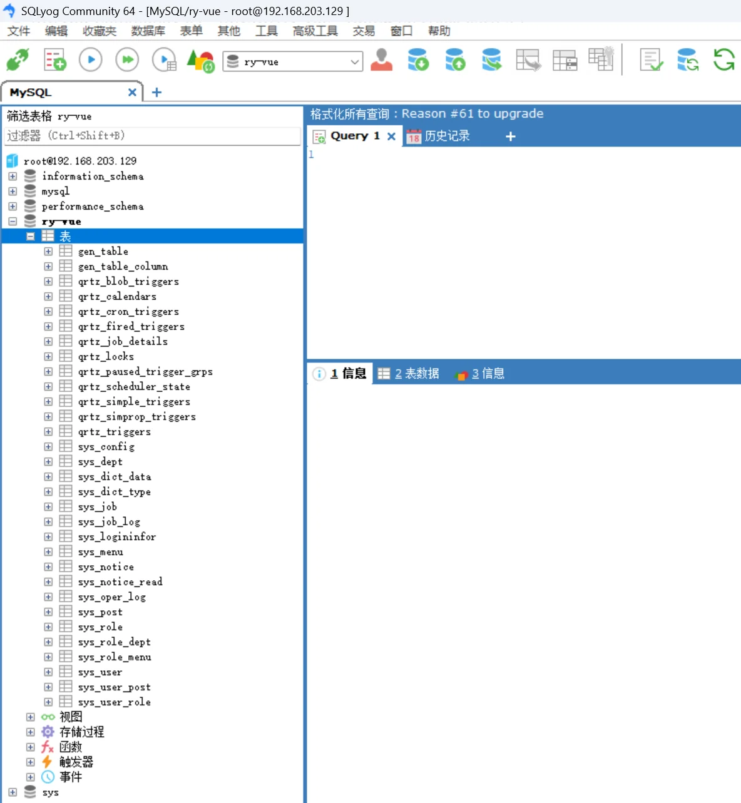Image resolution: width=741 pixels, height=803 pixels.
Task: Click the query editor line 1 area
Action: [524, 155]
